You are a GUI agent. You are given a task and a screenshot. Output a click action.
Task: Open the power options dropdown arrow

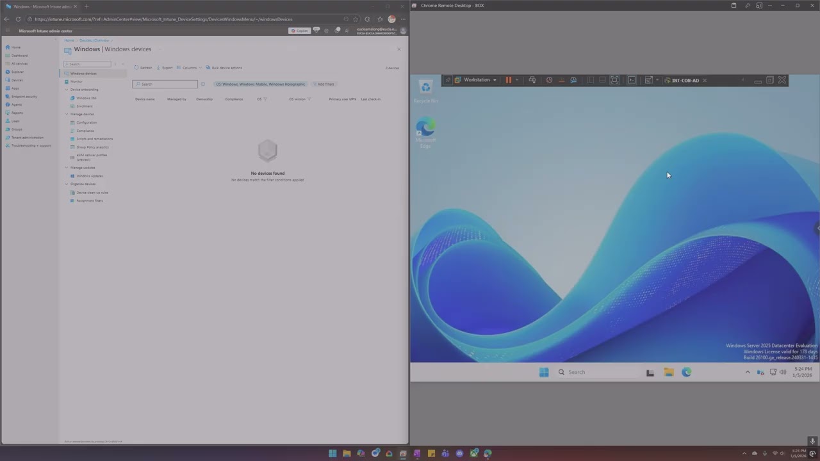(517, 80)
